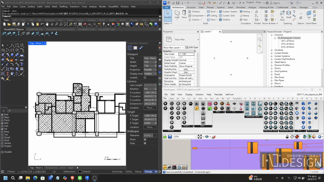Open the Transform menu in Rhino
324x182 pixels.
click(x=75, y=6)
